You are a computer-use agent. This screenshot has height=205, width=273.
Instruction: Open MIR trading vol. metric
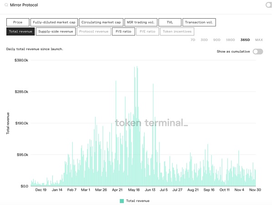tap(141, 22)
